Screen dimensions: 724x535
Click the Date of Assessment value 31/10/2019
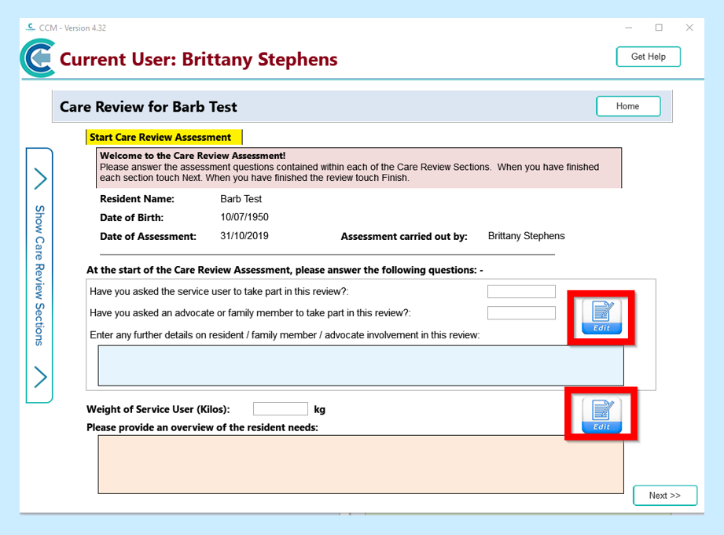(x=244, y=236)
